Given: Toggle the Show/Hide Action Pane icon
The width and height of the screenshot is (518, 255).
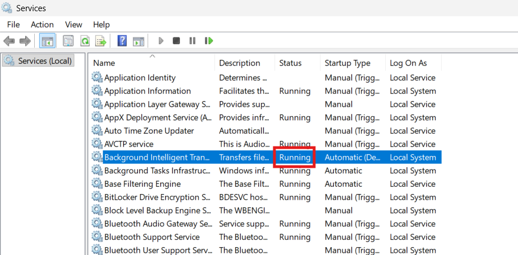Looking at the screenshot, I should click(x=138, y=41).
